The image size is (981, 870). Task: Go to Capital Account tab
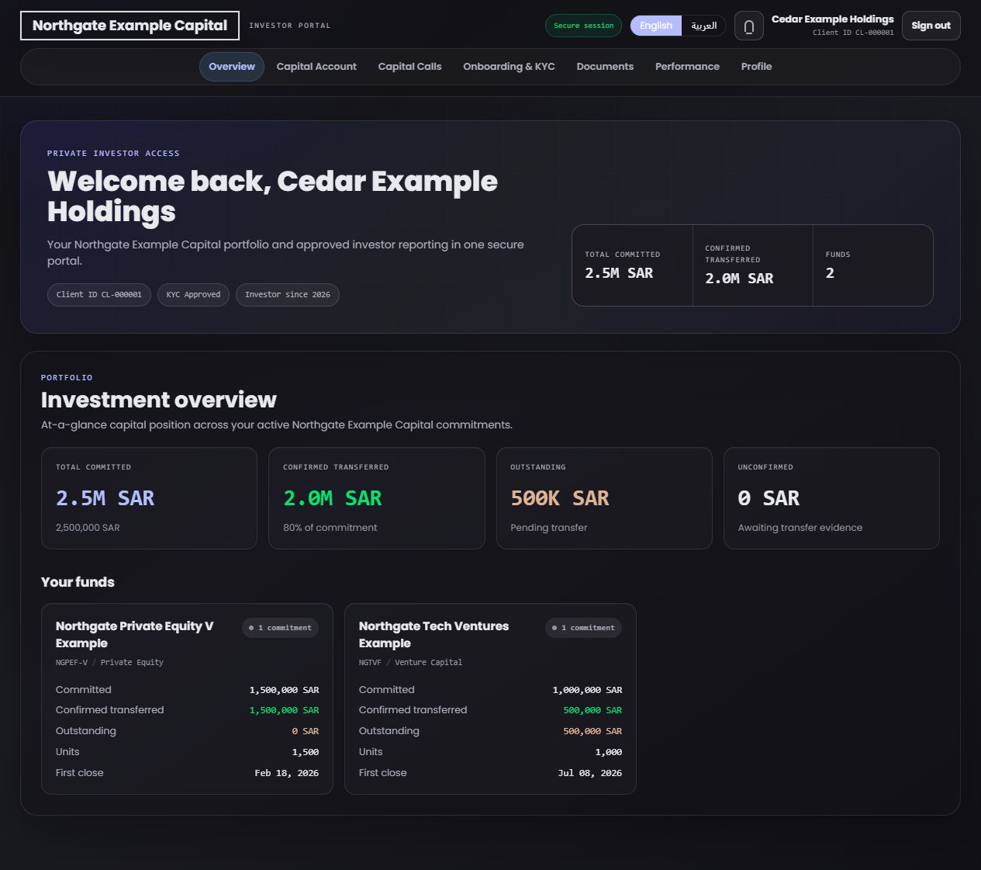click(316, 67)
